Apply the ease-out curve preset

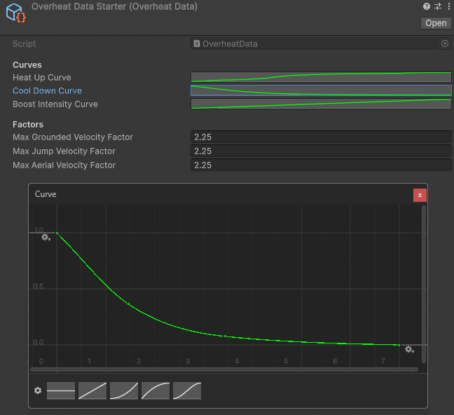pyautogui.click(x=156, y=390)
